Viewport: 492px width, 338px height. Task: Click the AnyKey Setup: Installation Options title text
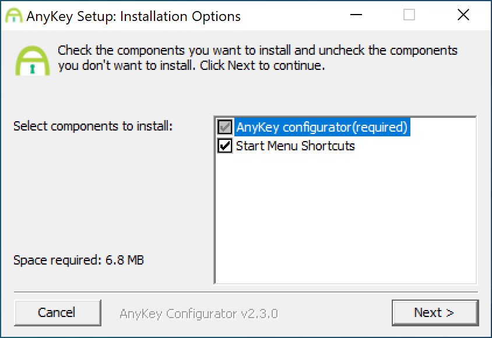[x=133, y=16]
